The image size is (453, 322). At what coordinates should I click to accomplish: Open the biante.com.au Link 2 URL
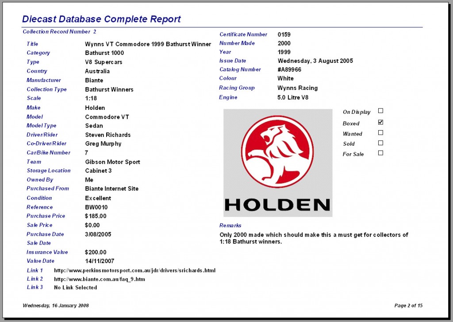(100, 279)
